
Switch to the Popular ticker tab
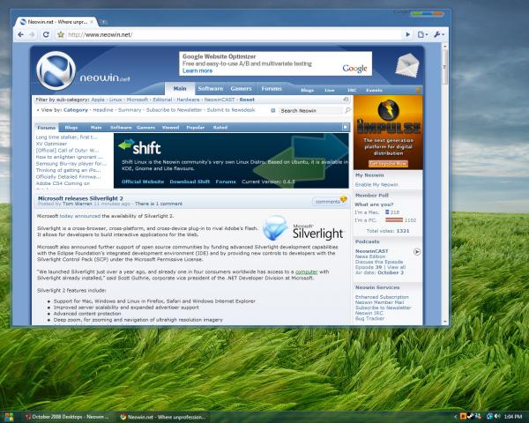pos(196,128)
